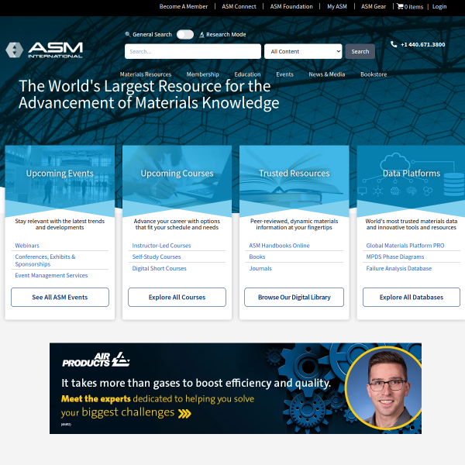This screenshot has height=465, width=465.
Task: Click See All ASM Events button
Action: point(60,297)
